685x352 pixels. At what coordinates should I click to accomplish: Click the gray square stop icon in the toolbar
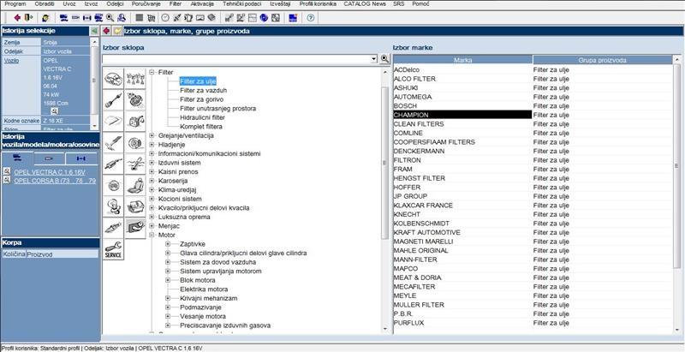click(139, 17)
